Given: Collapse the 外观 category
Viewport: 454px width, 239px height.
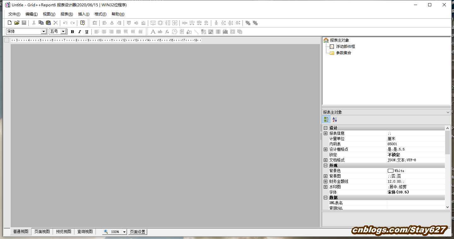Looking at the screenshot, I should point(326,165).
